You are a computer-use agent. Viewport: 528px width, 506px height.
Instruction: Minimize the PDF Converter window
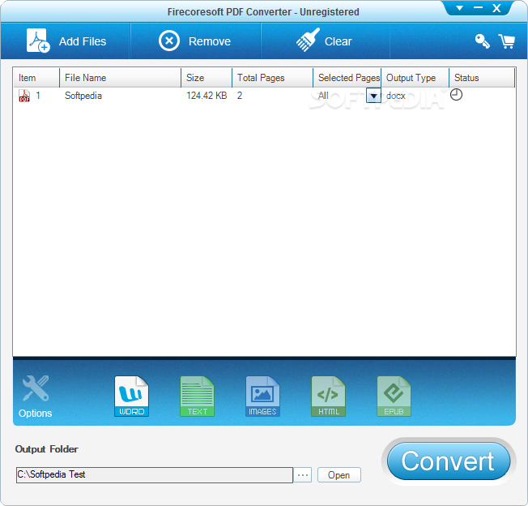[478, 7]
